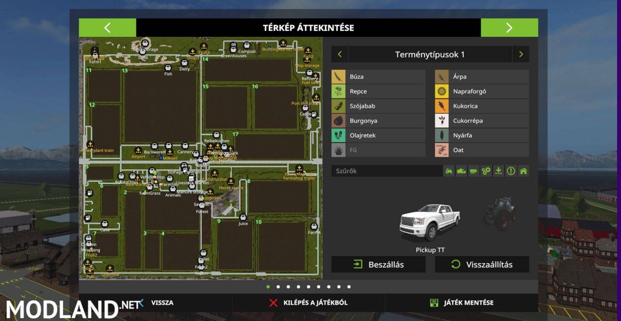Select the Compost basket icon on map

coord(246,46)
